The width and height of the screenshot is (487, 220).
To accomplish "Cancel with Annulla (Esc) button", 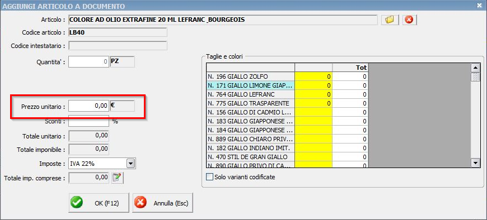I will (x=163, y=203).
